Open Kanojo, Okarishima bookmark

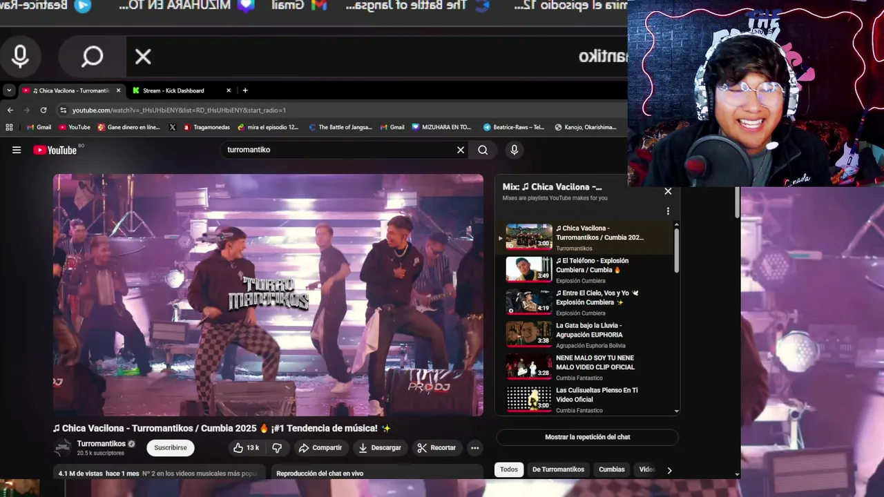coord(586,127)
